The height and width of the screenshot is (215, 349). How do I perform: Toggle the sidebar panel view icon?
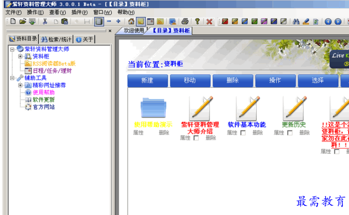click(x=99, y=22)
